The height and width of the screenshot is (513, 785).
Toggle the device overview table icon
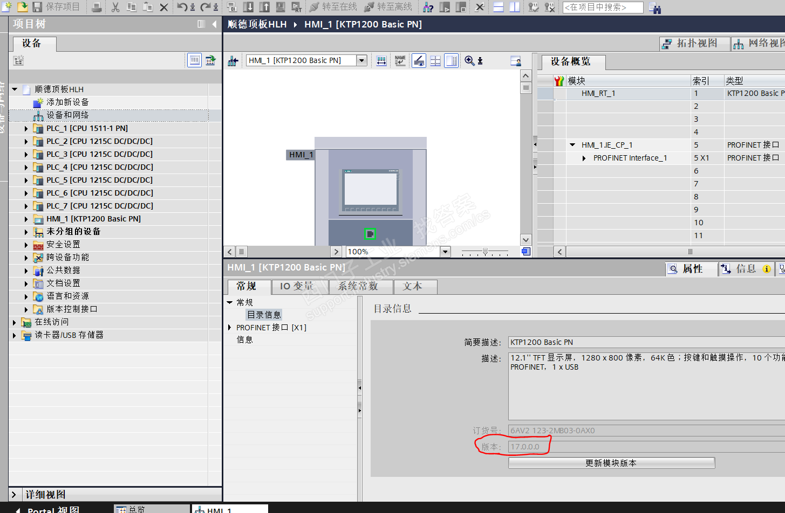pyautogui.click(x=452, y=61)
